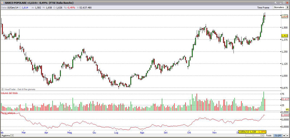The height and width of the screenshot is (138, 290).
Task: Pin the chart window with the pushpin icon
Action: (275, 3)
